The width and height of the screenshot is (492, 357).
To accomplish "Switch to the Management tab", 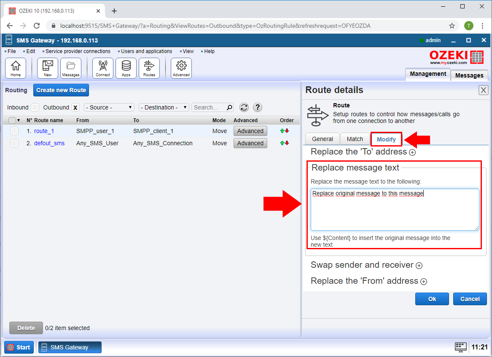I will [427, 74].
